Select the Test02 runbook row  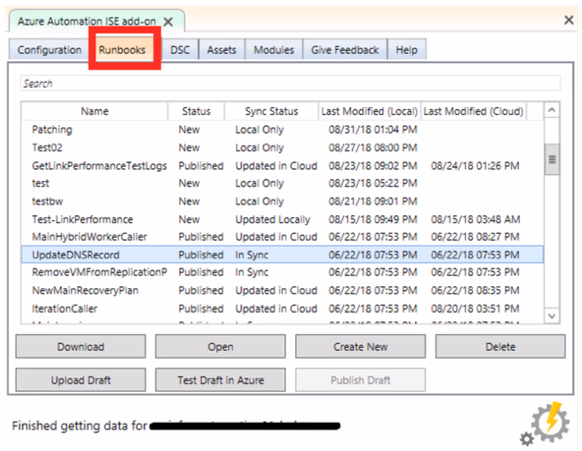click(x=282, y=148)
